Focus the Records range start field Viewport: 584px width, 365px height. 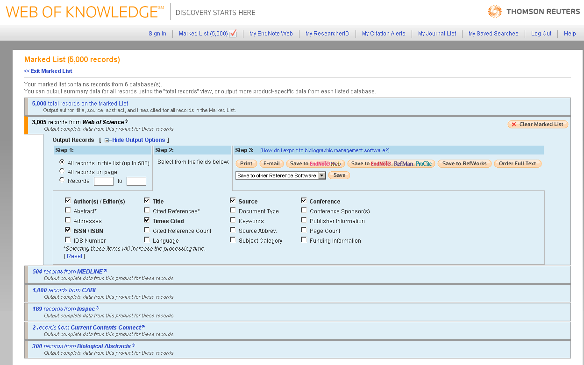[x=104, y=181]
